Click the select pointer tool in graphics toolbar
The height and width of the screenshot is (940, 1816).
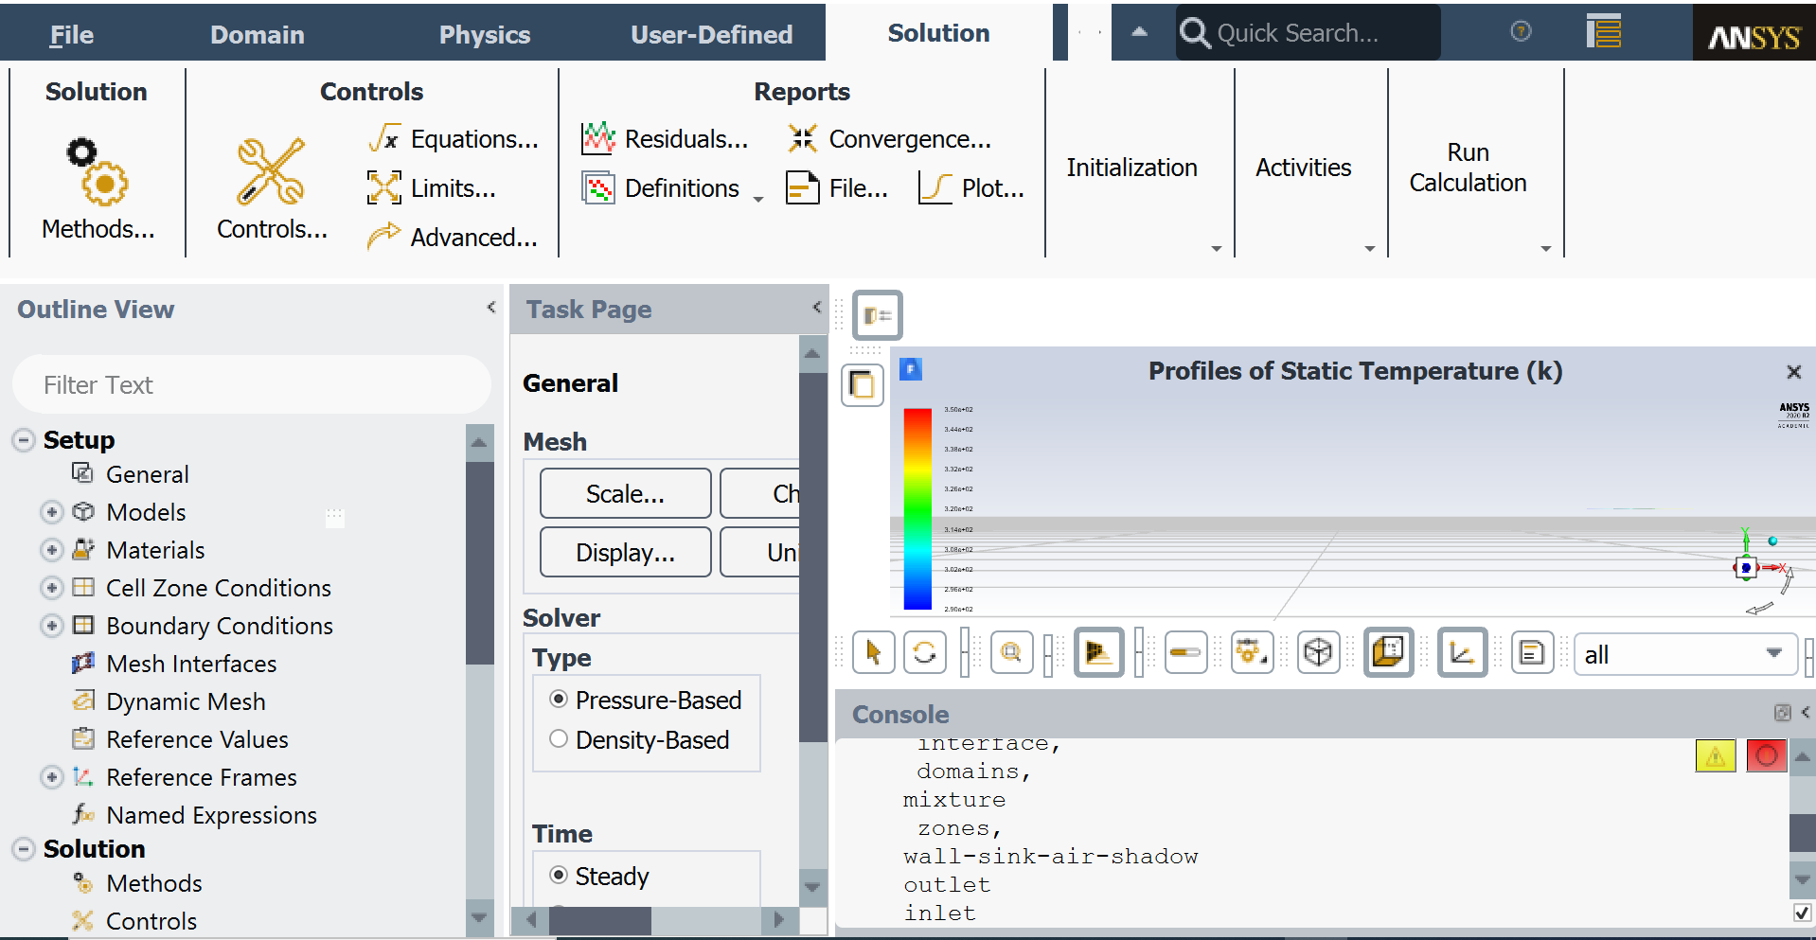[x=873, y=653]
